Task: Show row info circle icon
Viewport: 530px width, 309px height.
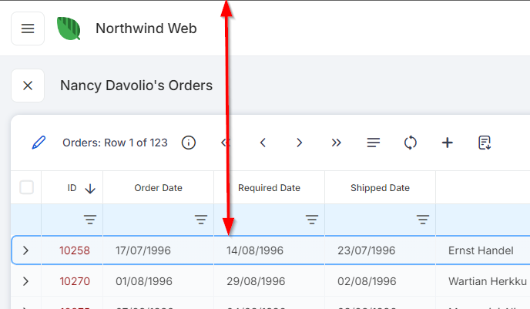Action: click(x=189, y=143)
